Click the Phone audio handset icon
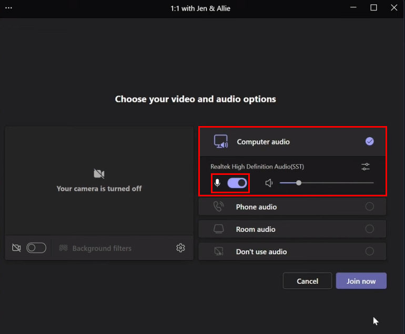The width and height of the screenshot is (405, 334). point(218,206)
